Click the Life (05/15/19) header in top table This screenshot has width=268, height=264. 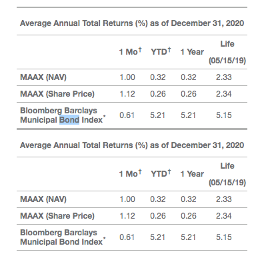[227, 52]
